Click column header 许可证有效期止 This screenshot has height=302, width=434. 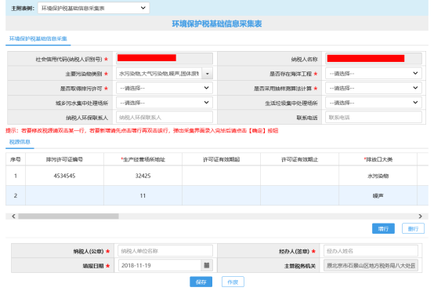299,159
